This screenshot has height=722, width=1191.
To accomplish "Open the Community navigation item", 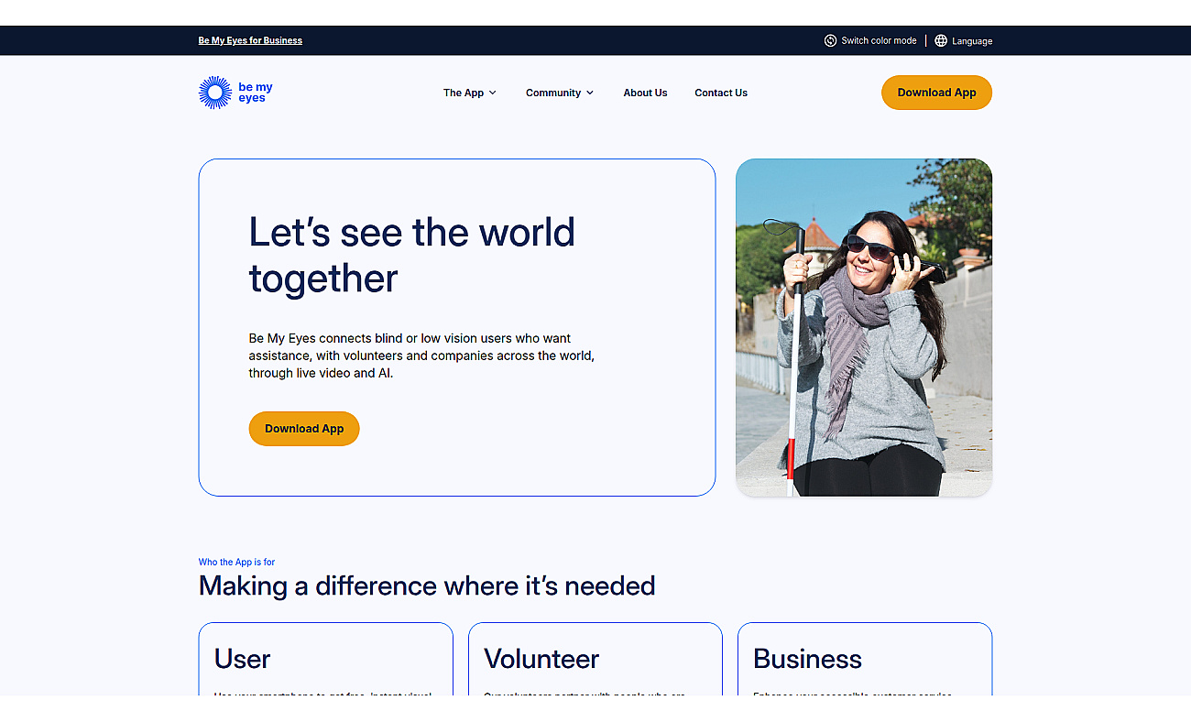I will [x=560, y=93].
